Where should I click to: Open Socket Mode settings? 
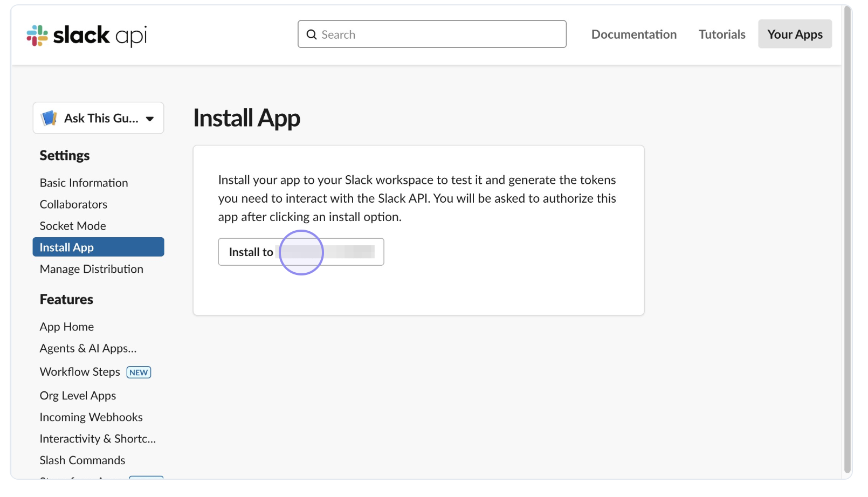click(73, 226)
